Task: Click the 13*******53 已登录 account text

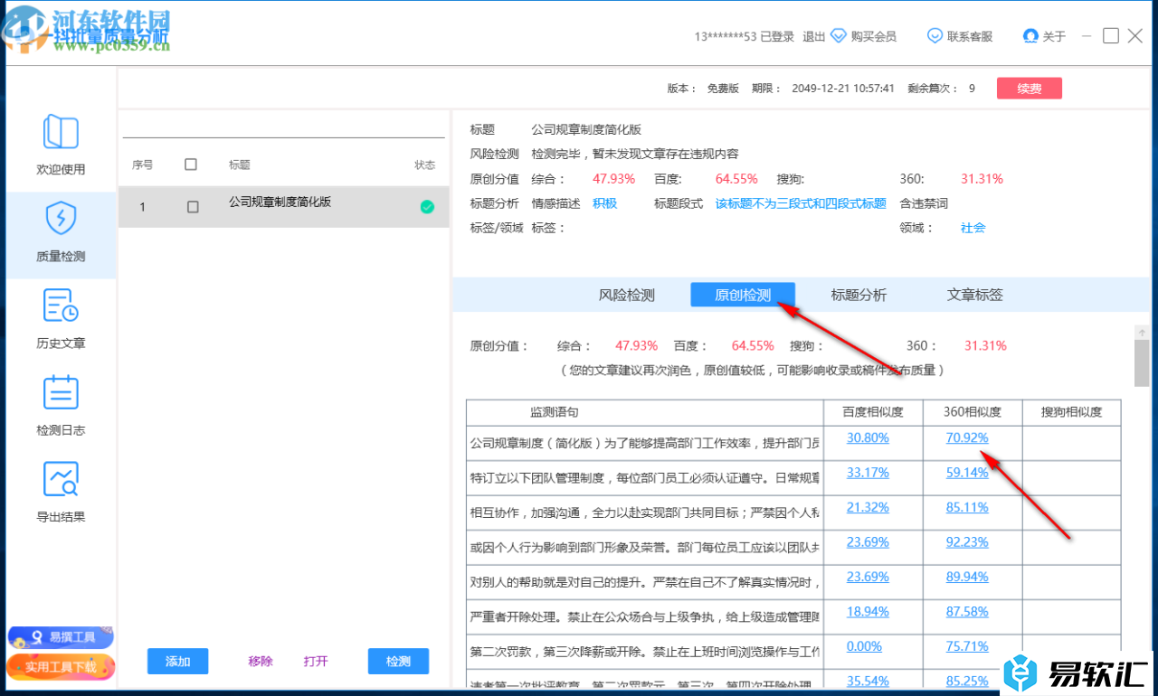Action: [744, 37]
